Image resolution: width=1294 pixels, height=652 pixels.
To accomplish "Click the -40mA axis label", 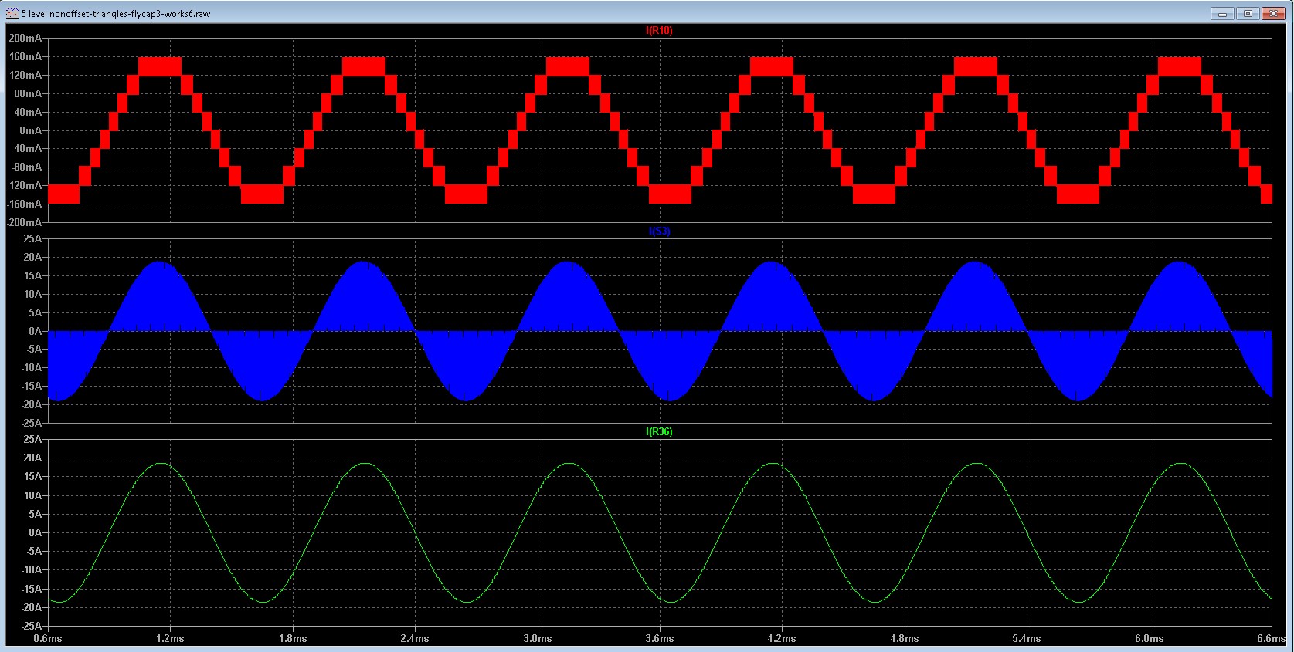I will pos(26,149).
